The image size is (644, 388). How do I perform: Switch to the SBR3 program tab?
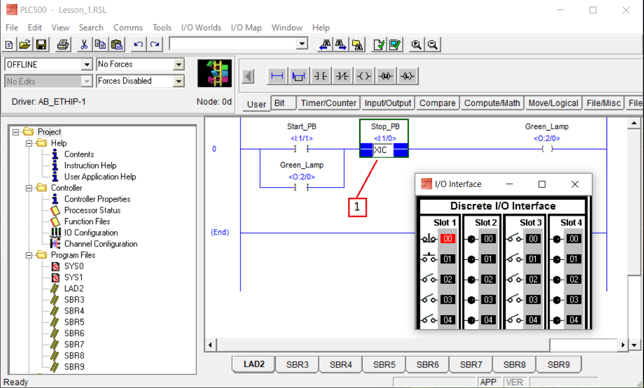pyautogui.click(x=298, y=364)
